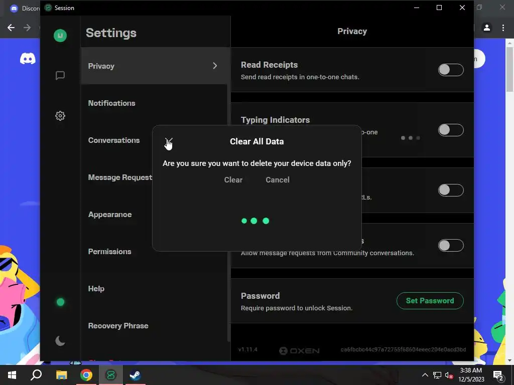Screen dimensions: 514x385
Task: Toggle the Typing Indicators switch
Action: coord(451,130)
